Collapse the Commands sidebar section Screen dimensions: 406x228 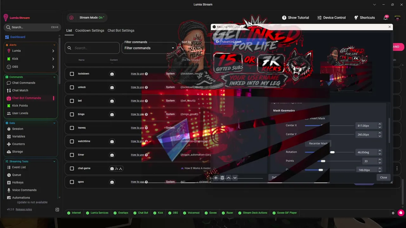[54, 77]
